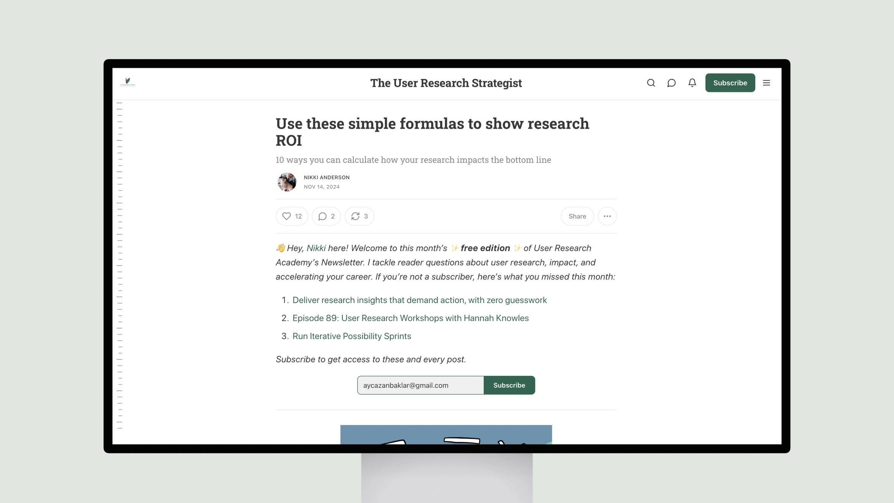
Task: Click the illustration image below the divider
Action: (446, 434)
